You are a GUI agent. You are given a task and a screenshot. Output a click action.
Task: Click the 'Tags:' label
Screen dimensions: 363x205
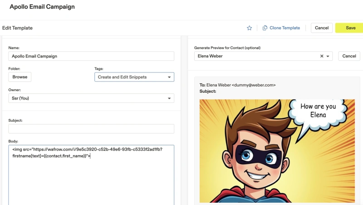(x=99, y=69)
